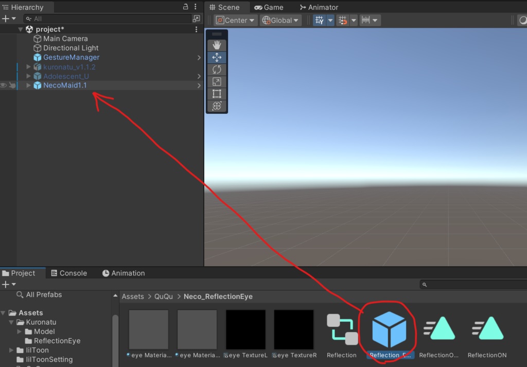
Task: Open NecoMaid1.1 prefab with its arrow
Action: tap(199, 85)
